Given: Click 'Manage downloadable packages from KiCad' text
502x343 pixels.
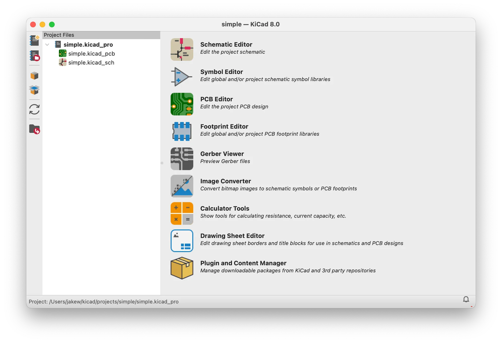Looking at the screenshot, I should [x=288, y=271].
